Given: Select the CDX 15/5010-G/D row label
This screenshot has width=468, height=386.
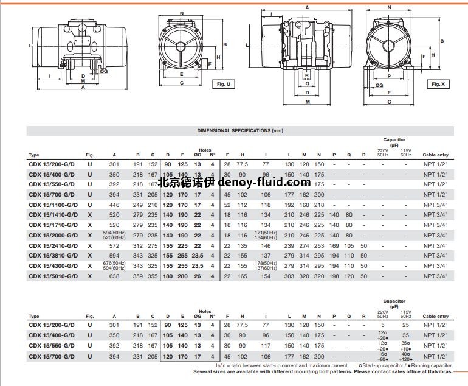Looking at the screenshot, I should 53,276.
